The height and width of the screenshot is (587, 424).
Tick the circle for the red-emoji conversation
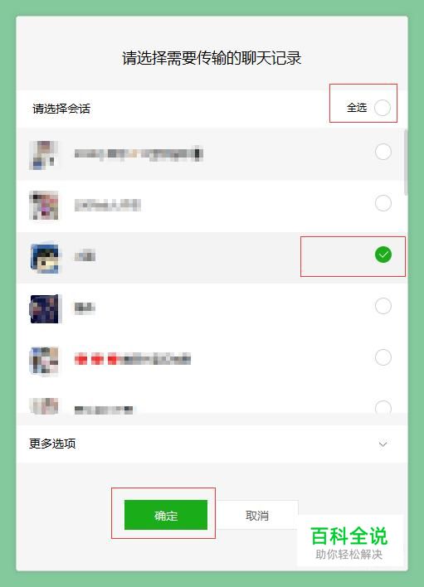(383, 357)
